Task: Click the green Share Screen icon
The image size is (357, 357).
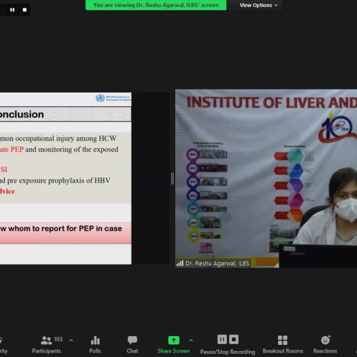Action: (174, 340)
